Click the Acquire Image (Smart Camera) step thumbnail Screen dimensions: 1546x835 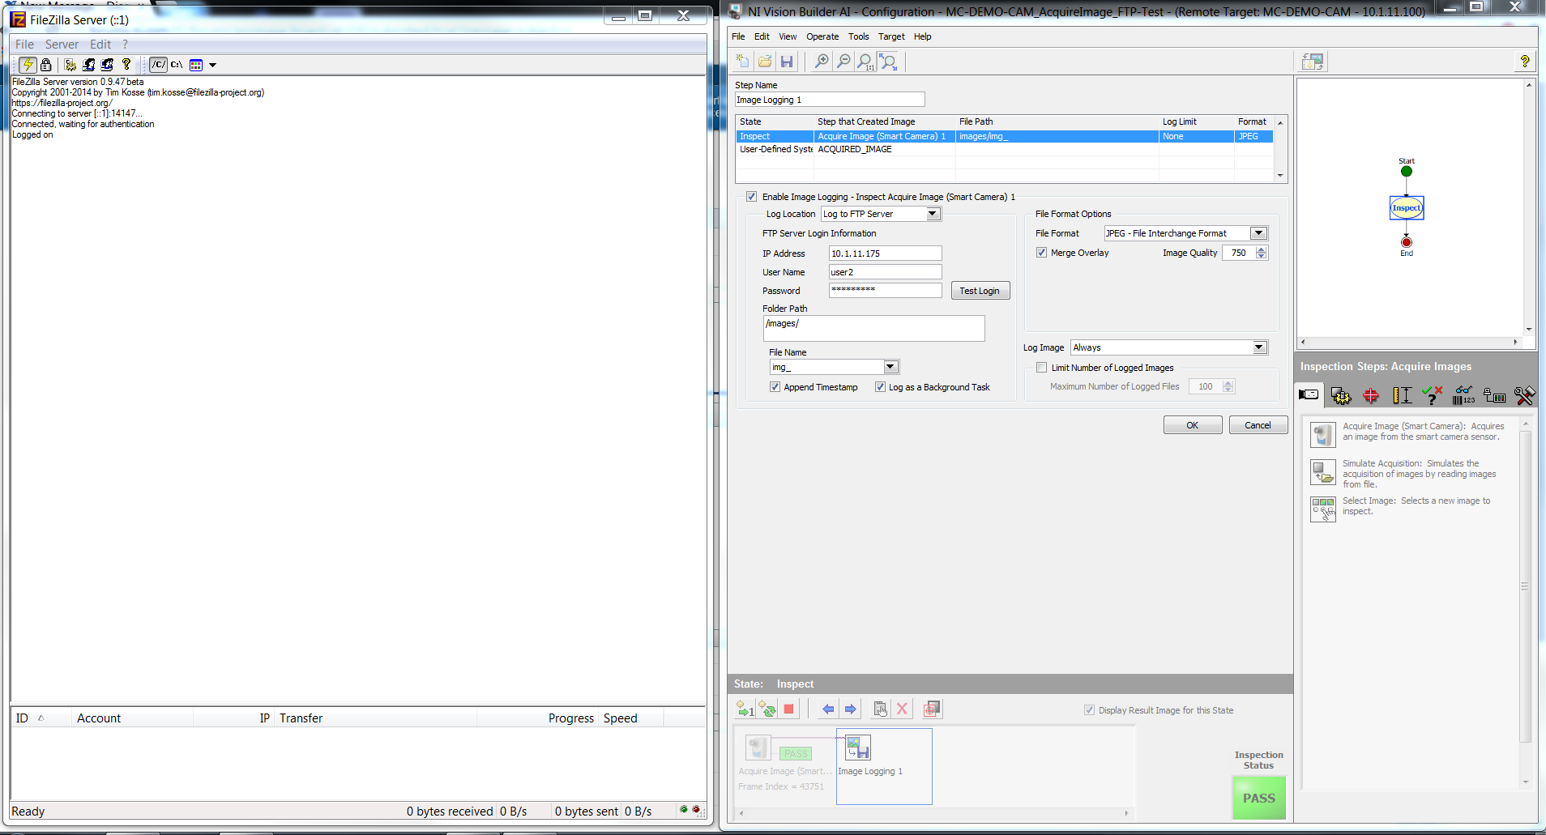(758, 747)
